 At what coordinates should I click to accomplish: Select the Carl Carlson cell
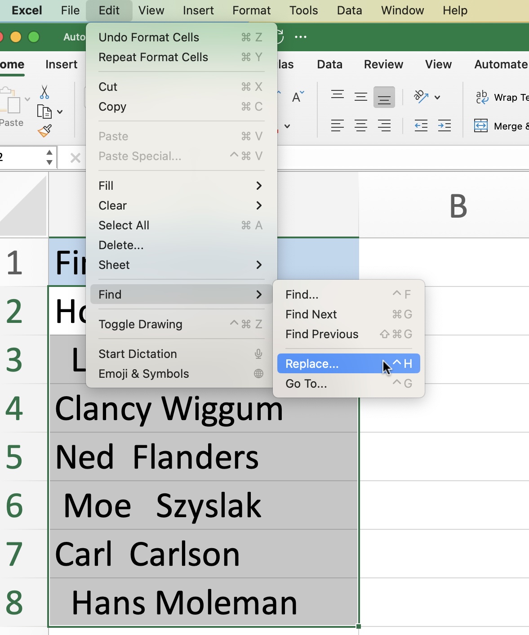point(204,554)
